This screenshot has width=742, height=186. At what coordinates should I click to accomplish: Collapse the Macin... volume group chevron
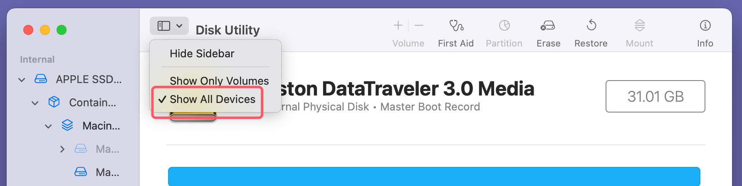coord(48,126)
